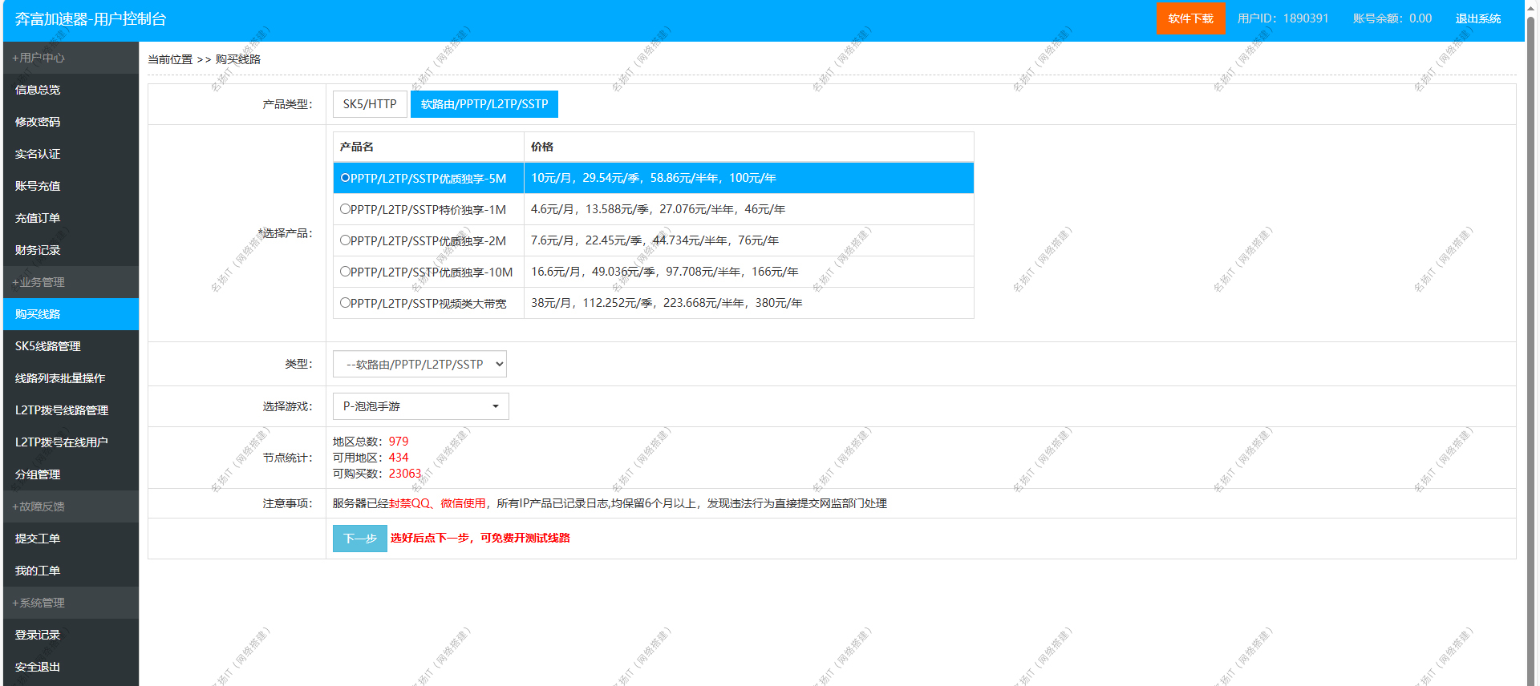The height and width of the screenshot is (686, 1540).
Task: Pick the 视频类大带宽 radio option
Action: 345,303
